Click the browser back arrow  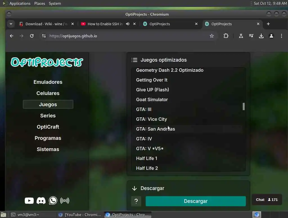(11, 36)
